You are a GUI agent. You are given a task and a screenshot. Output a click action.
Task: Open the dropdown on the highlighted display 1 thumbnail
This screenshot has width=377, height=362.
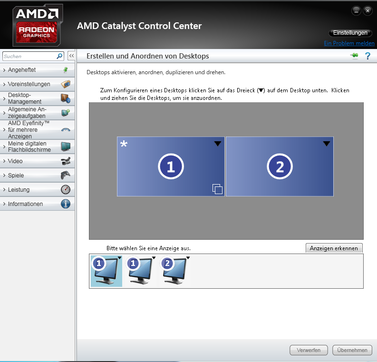click(119, 258)
